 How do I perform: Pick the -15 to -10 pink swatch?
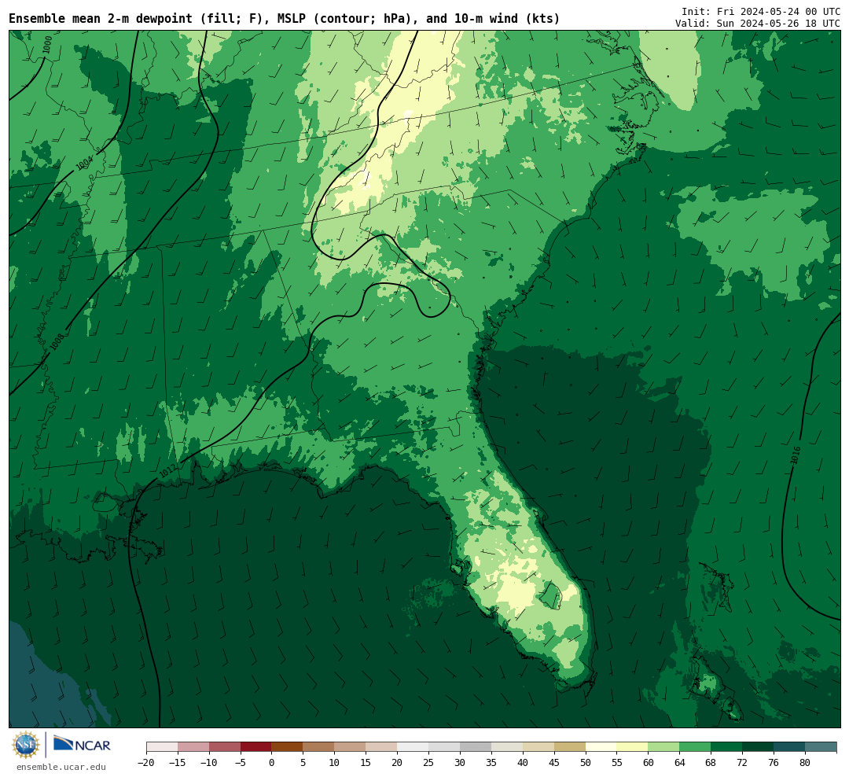point(193,747)
